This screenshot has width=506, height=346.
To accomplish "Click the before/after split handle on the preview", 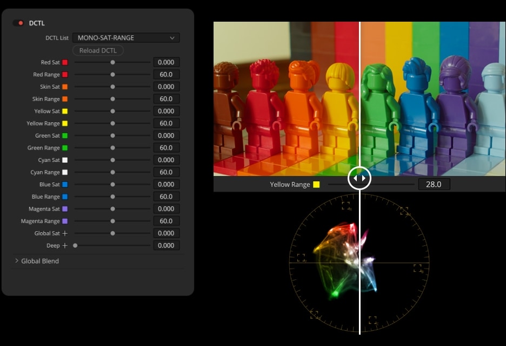I will [359, 178].
